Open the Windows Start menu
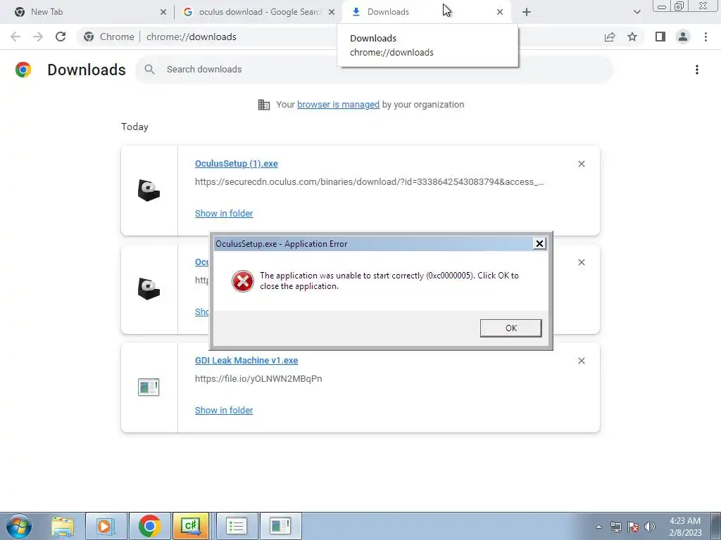This screenshot has height=540, width=721. tap(18, 526)
